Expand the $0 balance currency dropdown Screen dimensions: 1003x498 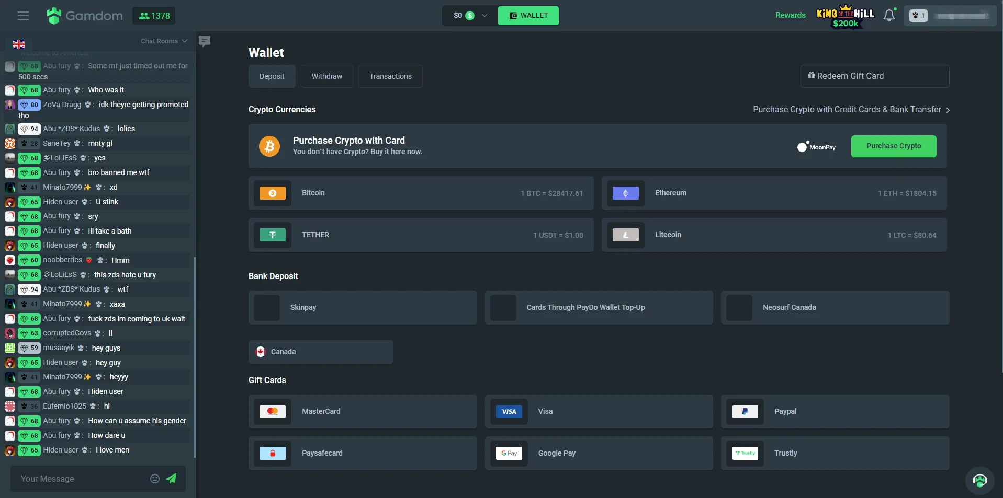pyautogui.click(x=470, y=16)
